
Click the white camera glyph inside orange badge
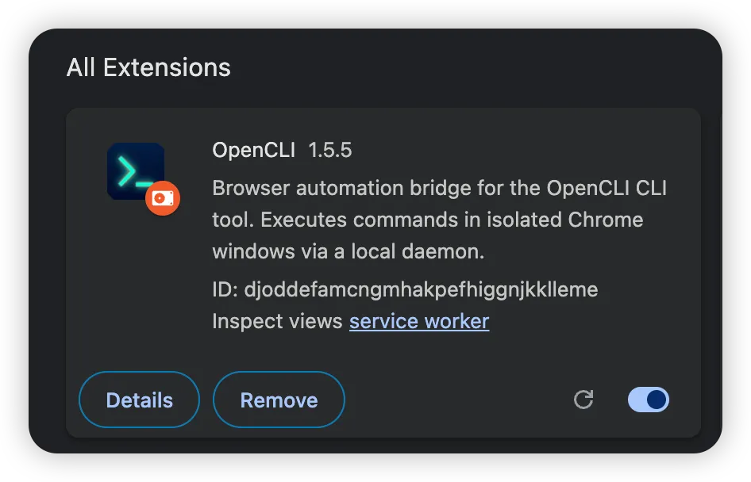(x=163, y=198)
